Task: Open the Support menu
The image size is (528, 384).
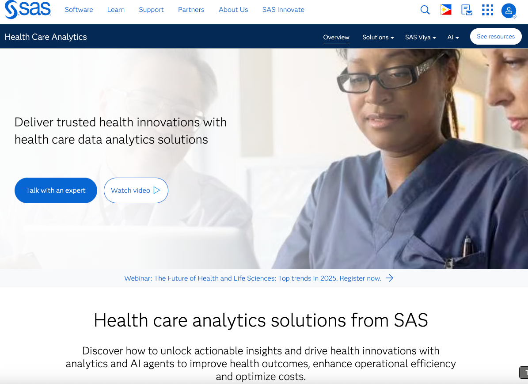Action: coord(151,10)
